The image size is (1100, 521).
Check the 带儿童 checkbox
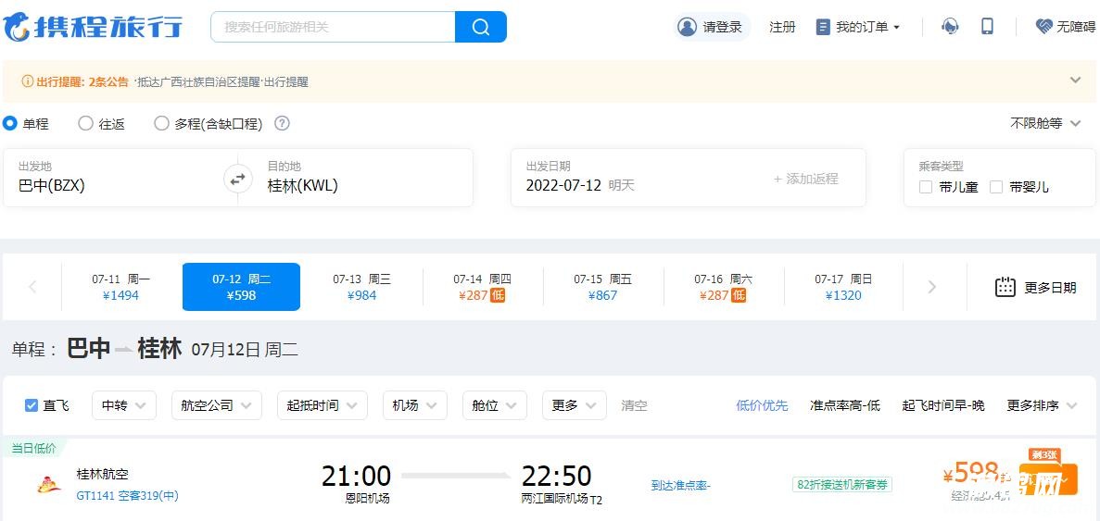(x=926, y=187)
